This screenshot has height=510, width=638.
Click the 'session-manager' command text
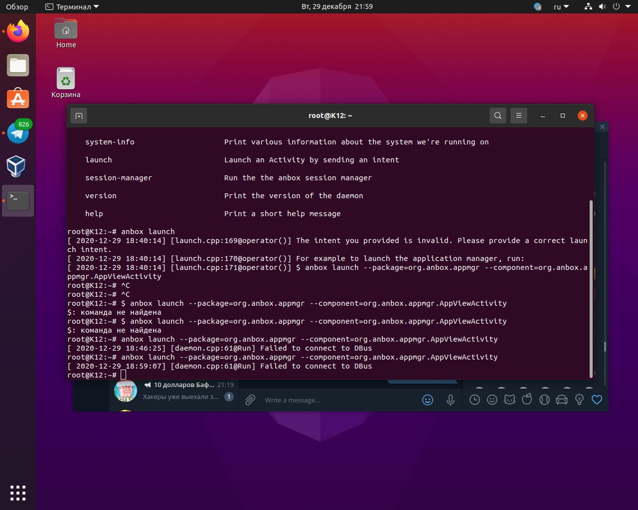(x=119, y=178)
